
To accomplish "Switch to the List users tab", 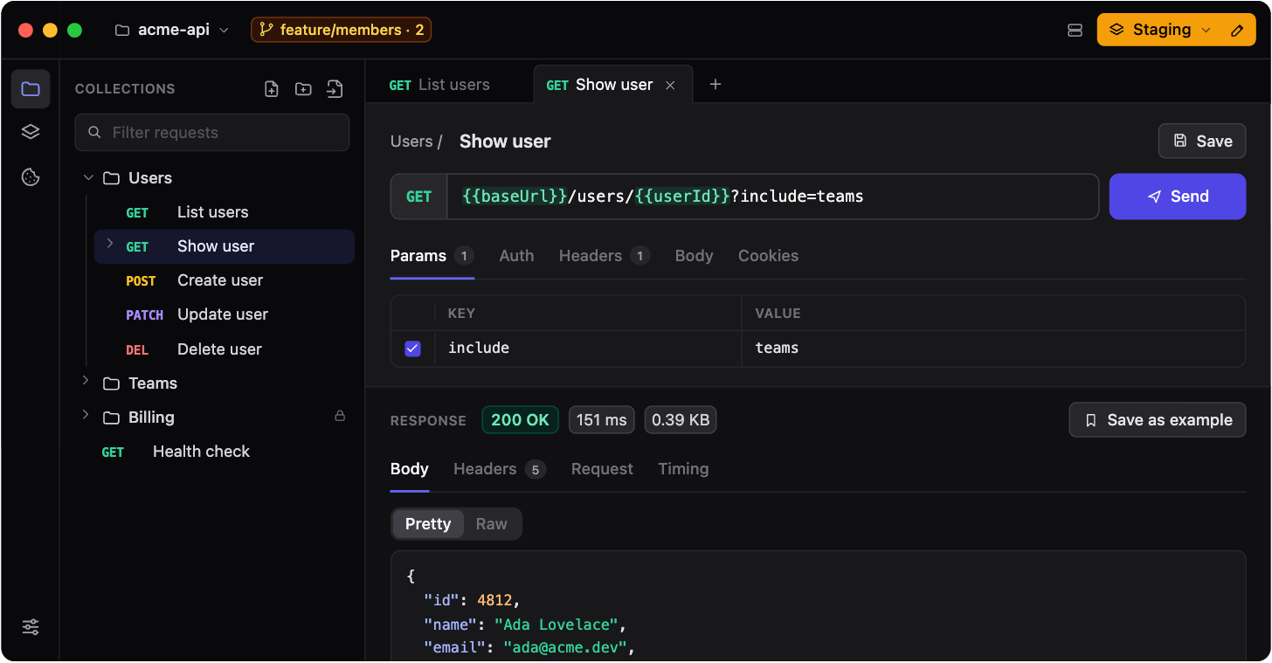I will (439, 85).
